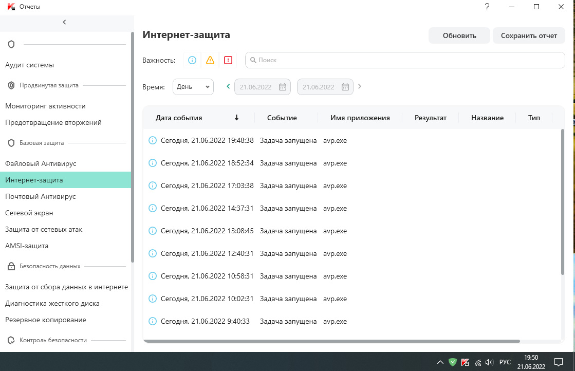
Task: Toggle the critical importance filter icon
Action: pos(228,60)
